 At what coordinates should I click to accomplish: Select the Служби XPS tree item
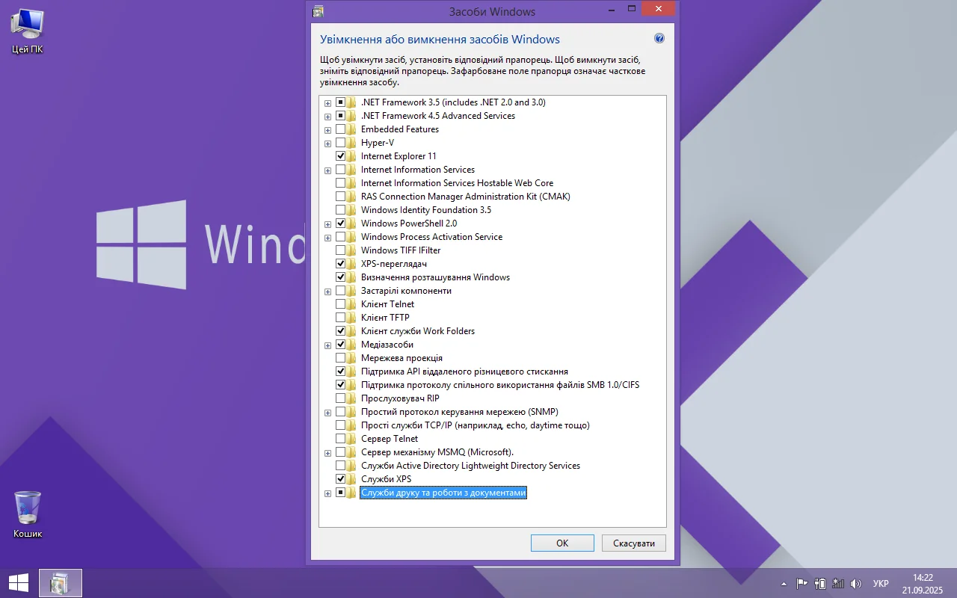pyautogui.click(x=386, y=479)
